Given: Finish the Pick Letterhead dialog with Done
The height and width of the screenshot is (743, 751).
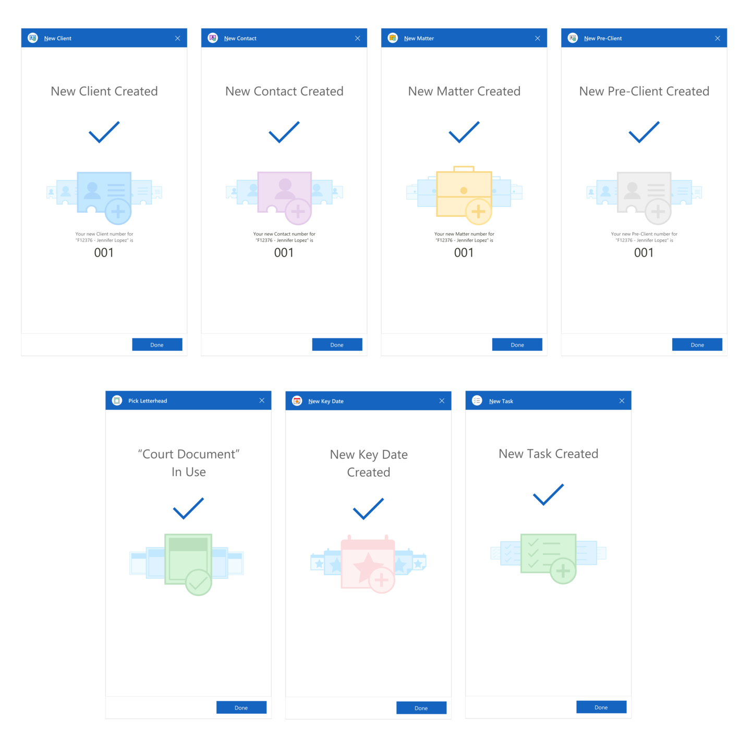Looking at the screenshot, I should pyautogui.click(x=241, y=708).
